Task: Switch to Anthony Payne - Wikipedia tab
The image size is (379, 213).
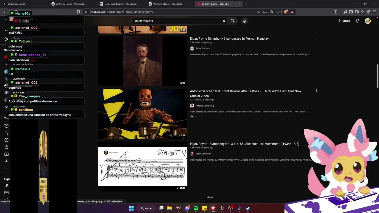Action: [72, 4]
